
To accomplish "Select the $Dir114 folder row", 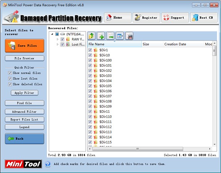I will [150, 137].
